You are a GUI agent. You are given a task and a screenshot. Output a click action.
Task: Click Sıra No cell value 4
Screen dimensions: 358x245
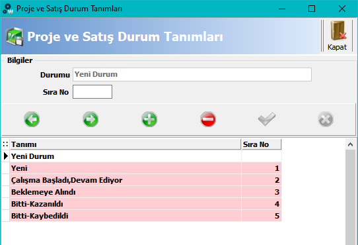pyautogui.click(x=262, y=204)
